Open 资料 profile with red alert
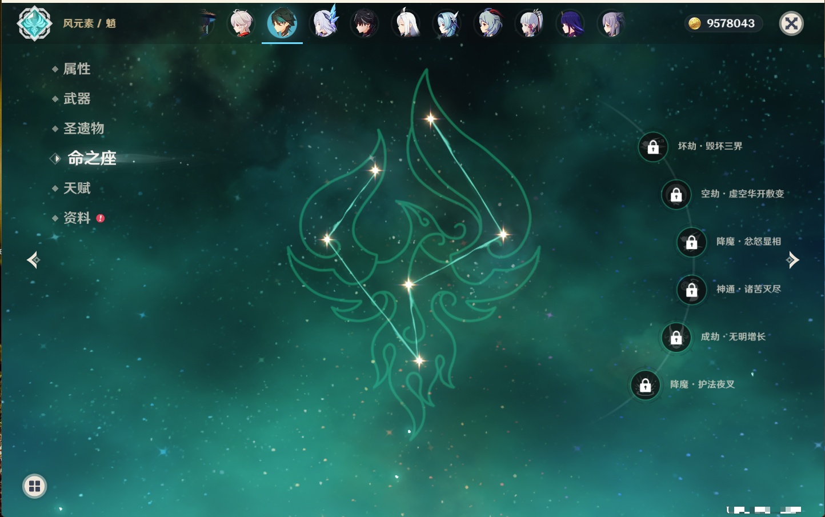The image size is (825, 517). point(77,218)
